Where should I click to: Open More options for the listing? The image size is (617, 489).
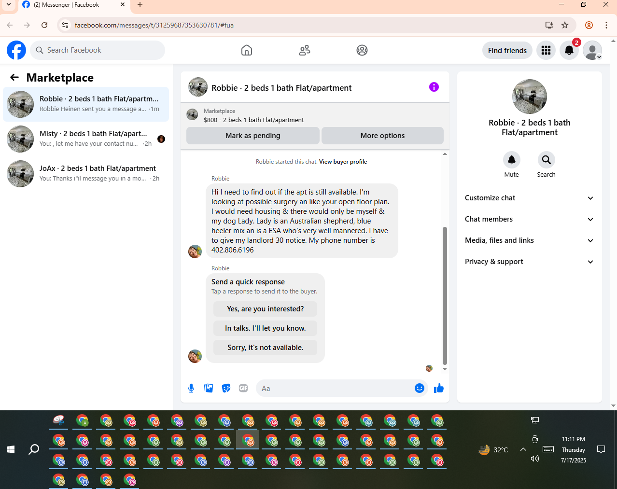pyautogui.click(x=382, y=136)
